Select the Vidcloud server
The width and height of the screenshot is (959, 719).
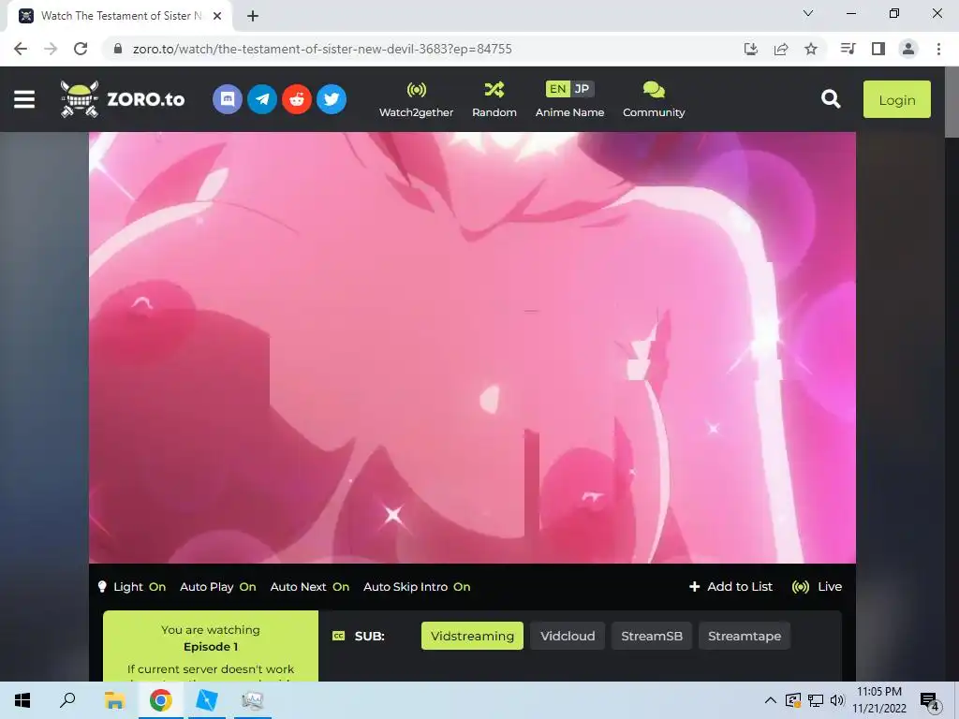tap(568, 636)
